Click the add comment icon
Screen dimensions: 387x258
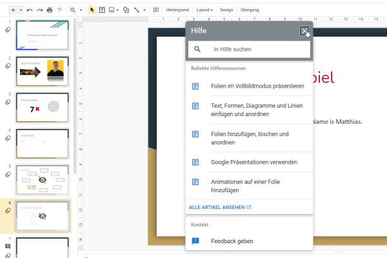point(156,10)
